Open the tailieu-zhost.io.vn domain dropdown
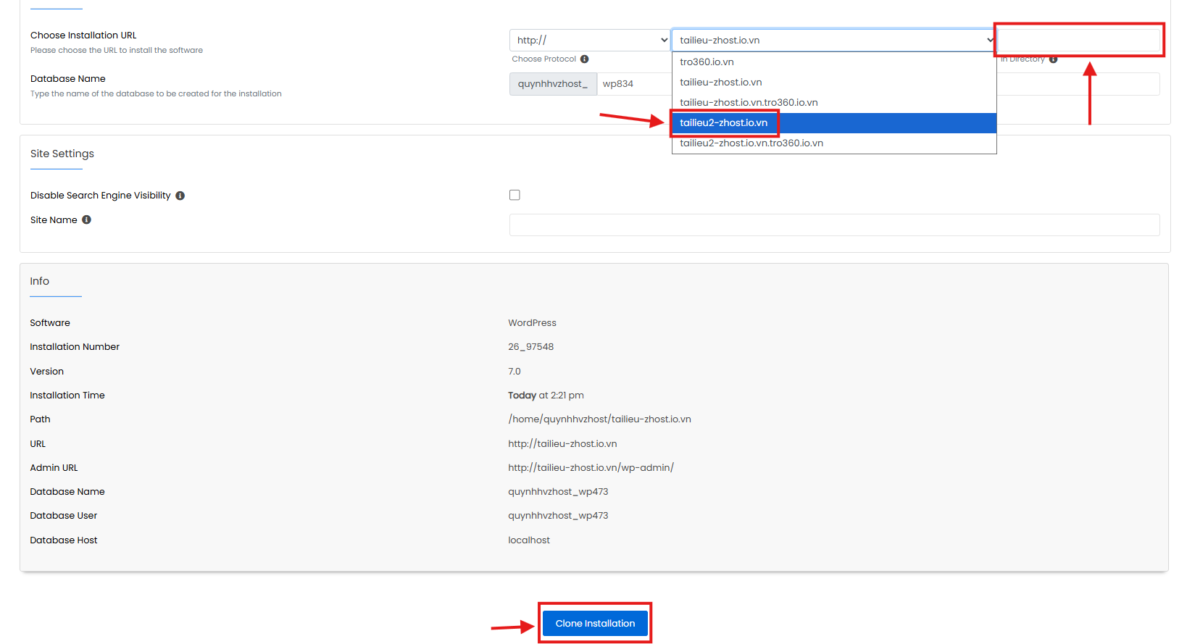Screen dimensions: 1187x644 834,40
